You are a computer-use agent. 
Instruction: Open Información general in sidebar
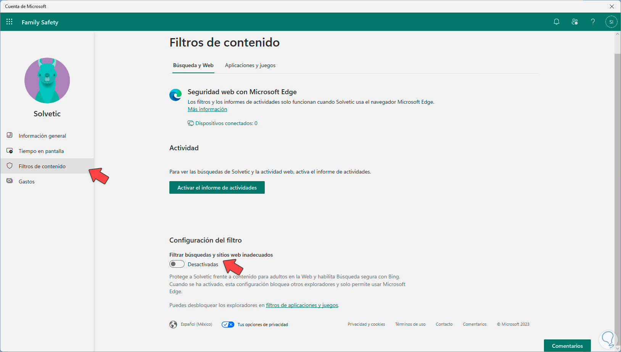click(47, 136)
